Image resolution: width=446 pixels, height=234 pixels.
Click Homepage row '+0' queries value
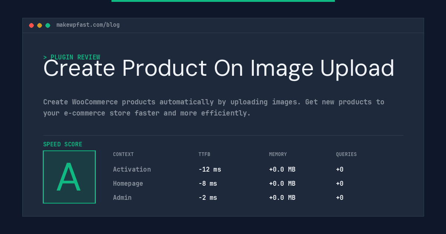click(x=340, y=183)
